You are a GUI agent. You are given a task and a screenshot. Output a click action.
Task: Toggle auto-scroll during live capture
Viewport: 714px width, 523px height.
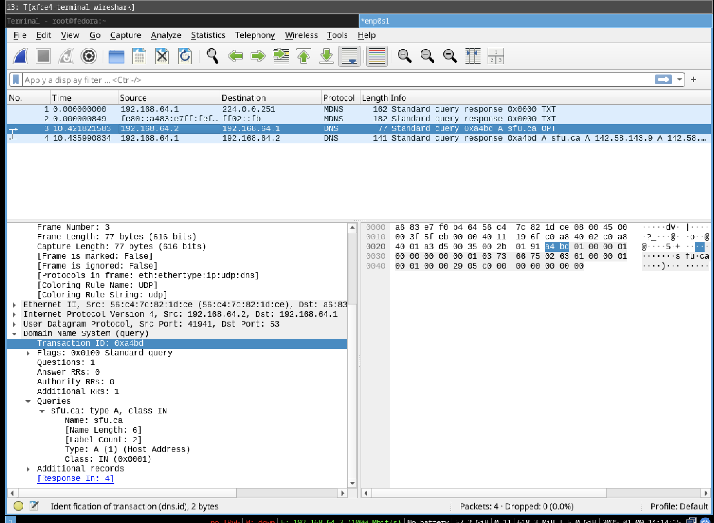coord(349,56)
